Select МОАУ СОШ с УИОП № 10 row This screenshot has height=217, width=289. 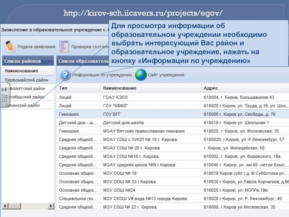(173, 140)
